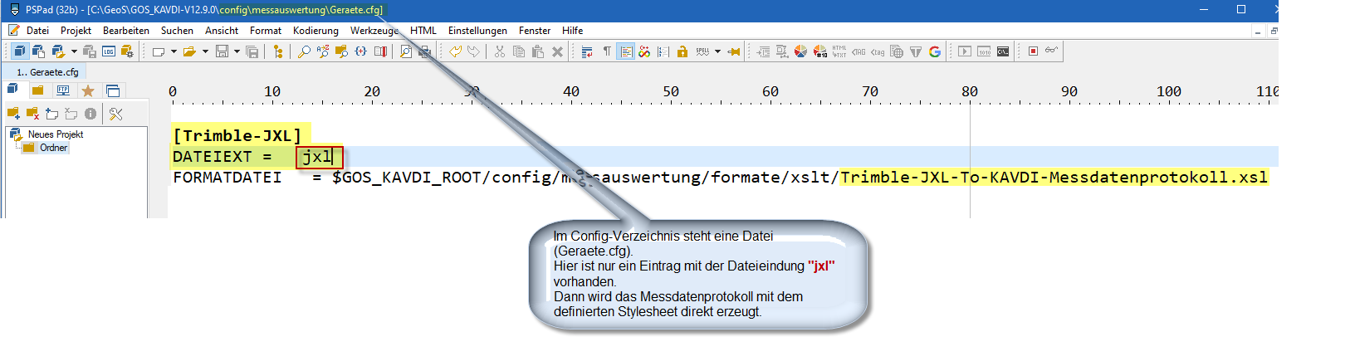
Task: Toggle the word wrap button
Action: pyautogui.click(x=587, y=51)
